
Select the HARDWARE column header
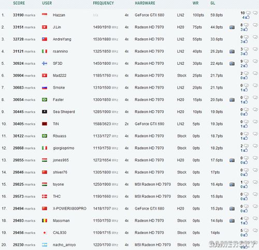coord(145,3)
